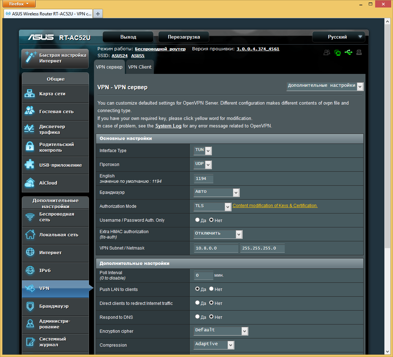Click the Guest Network icon (Гостевая сеть)
The image size is (393, 357).
tap(30, 110)
